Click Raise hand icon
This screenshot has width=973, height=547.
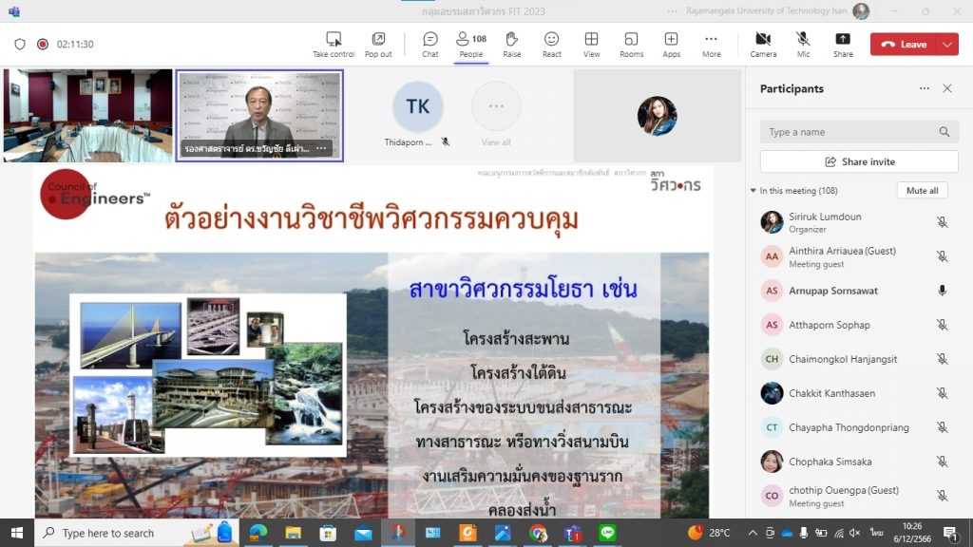[x=511, y=44]
